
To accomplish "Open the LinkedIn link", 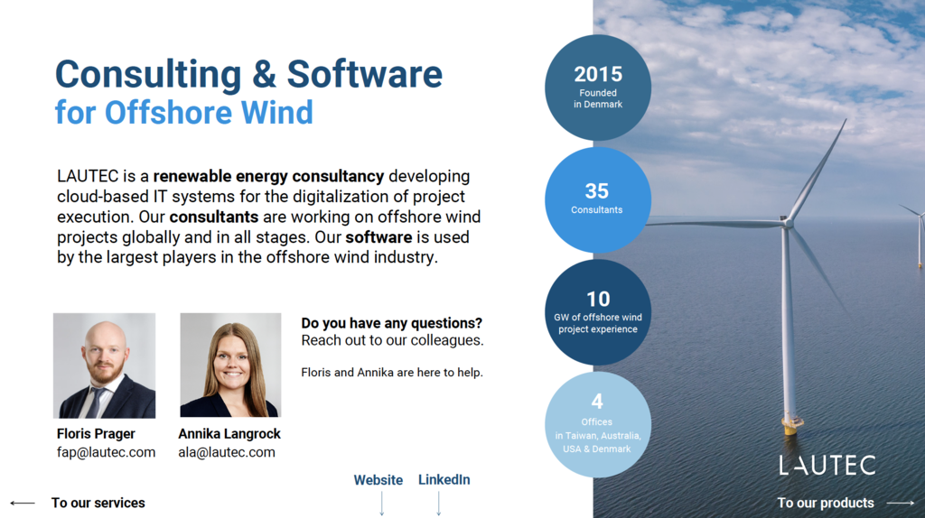I will [444, 480].
